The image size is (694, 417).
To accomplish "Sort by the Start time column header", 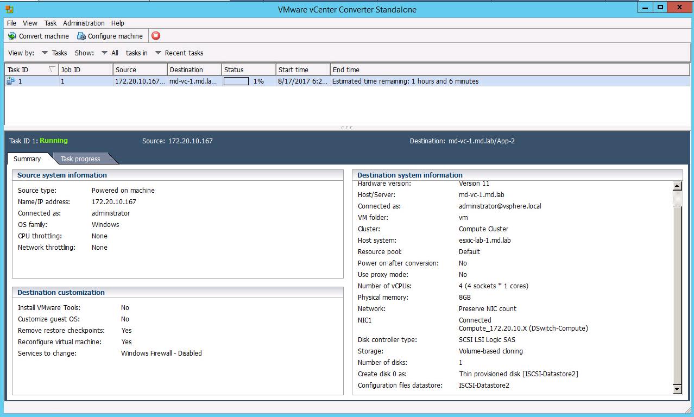I will [x=303, y=69].
